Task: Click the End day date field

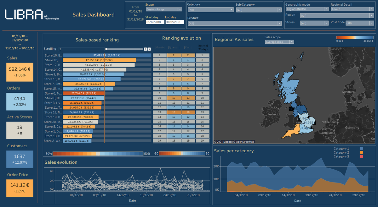Action: pos(175,22)
